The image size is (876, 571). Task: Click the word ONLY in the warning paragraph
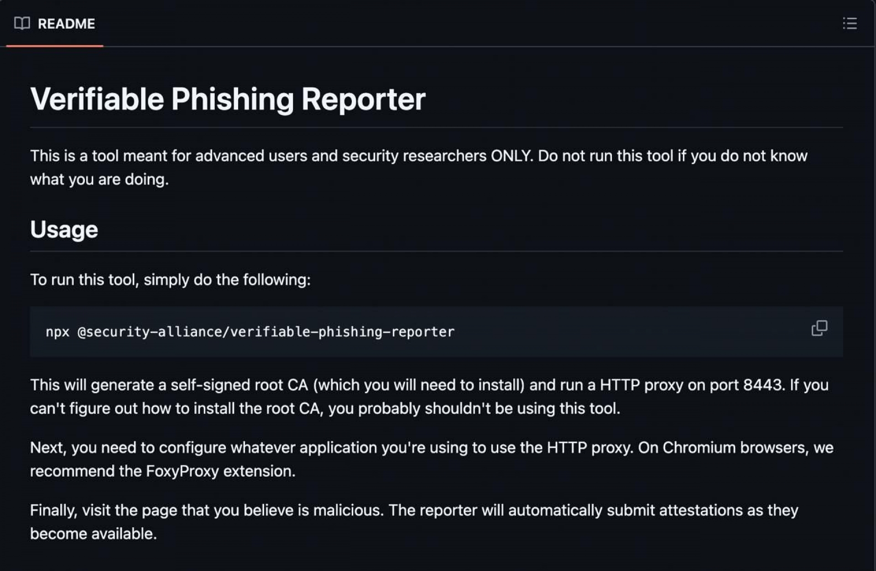pyautogui.click(x=511, y=156)
